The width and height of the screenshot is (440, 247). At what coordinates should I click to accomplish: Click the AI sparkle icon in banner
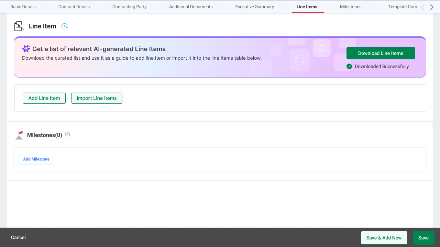[x=26, y=49]
